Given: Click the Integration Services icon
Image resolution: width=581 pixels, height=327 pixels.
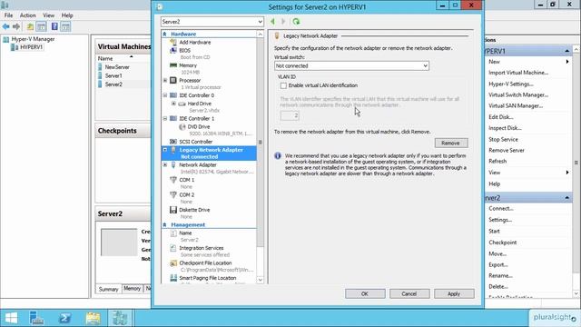Looking at the screenshot, I should click(173, 248).
